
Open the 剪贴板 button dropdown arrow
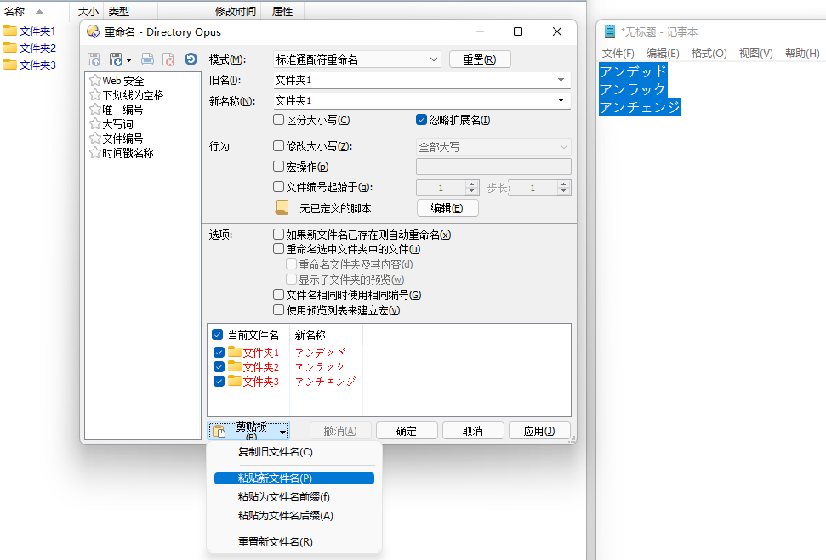point(283,432)
